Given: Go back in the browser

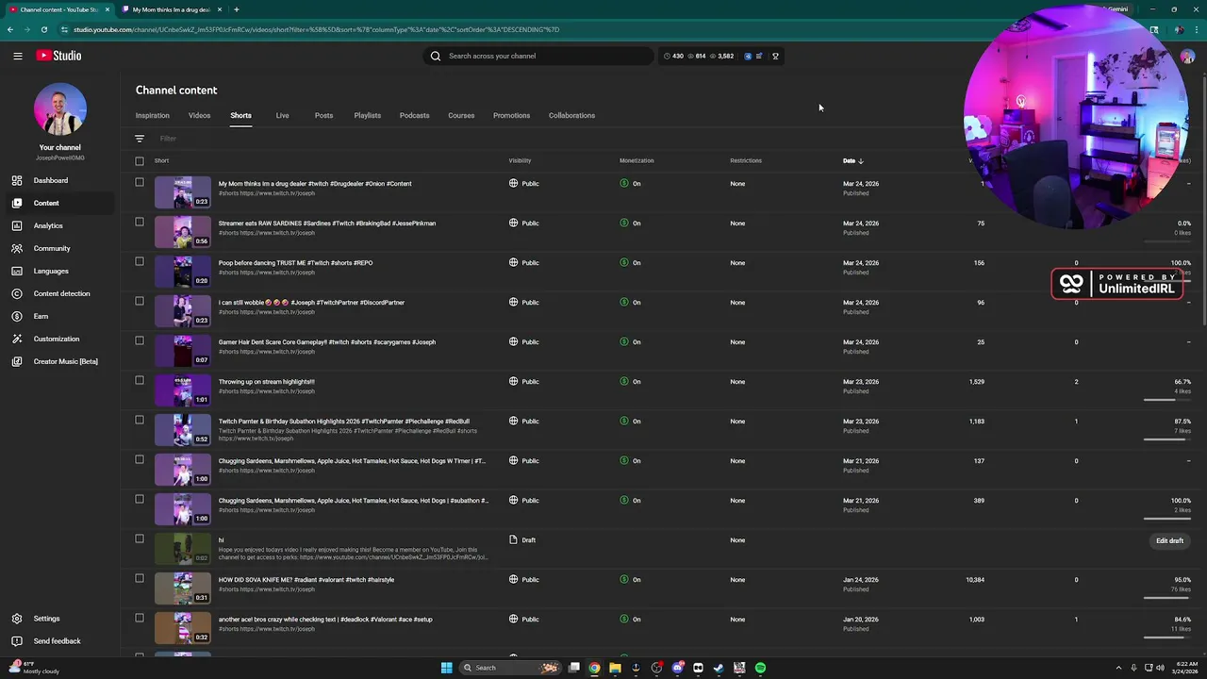Looking at the screenshot, I should pos(10,29).
